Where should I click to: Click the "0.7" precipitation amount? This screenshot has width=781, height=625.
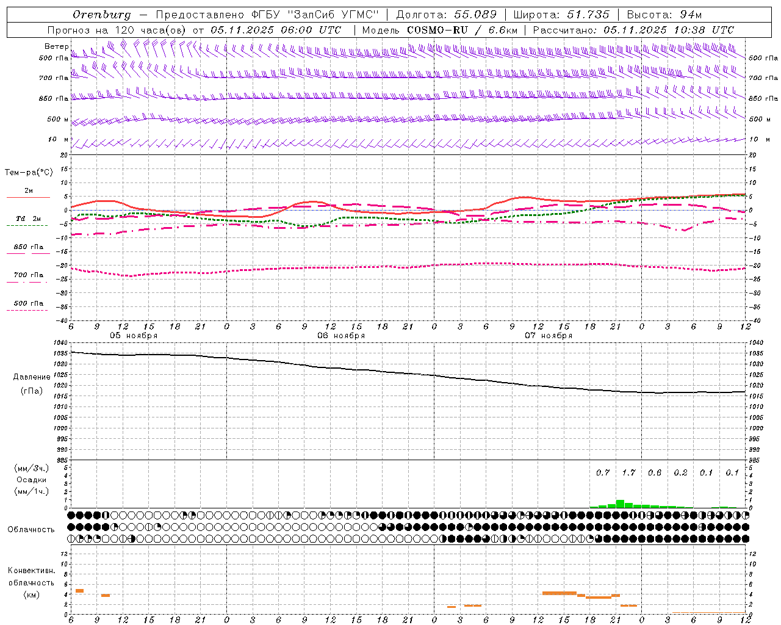point(603,473)
